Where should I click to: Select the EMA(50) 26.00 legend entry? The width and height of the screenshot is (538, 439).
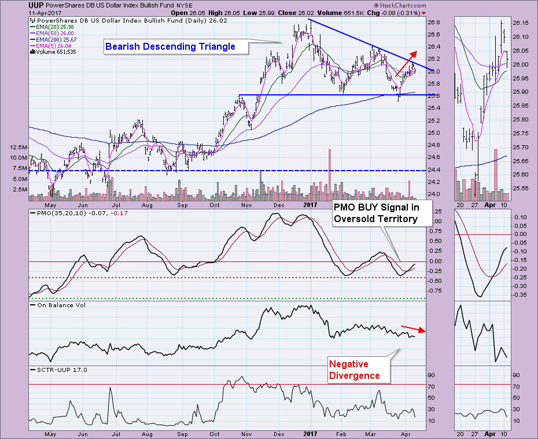tap(54, 33)
